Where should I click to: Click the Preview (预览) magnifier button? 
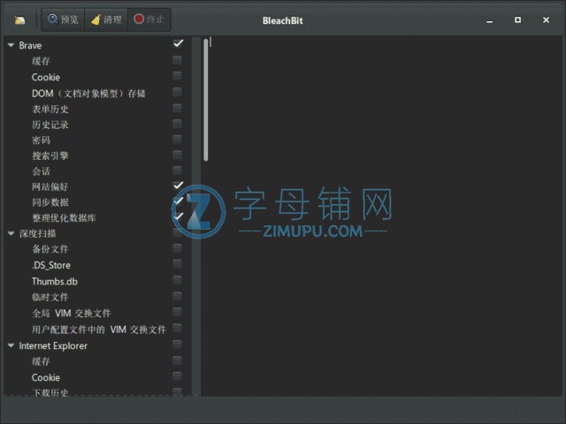tap(63, 19)
